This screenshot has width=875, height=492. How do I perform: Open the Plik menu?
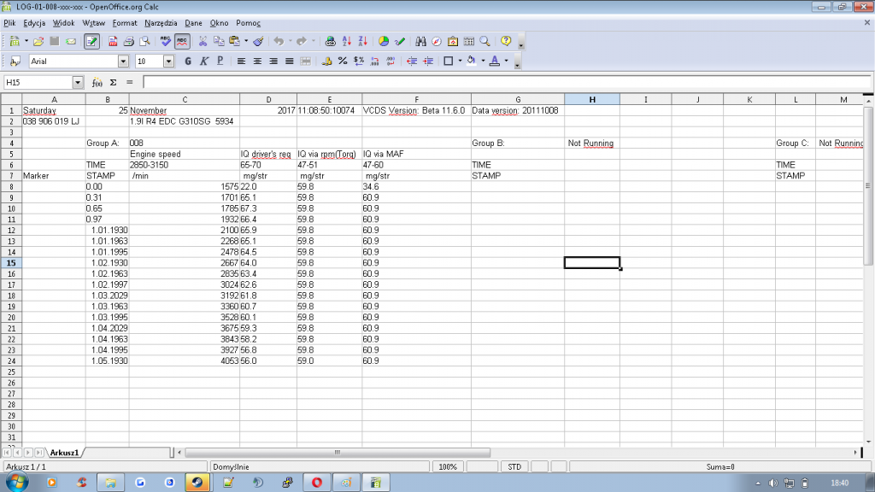click(9, 23)
